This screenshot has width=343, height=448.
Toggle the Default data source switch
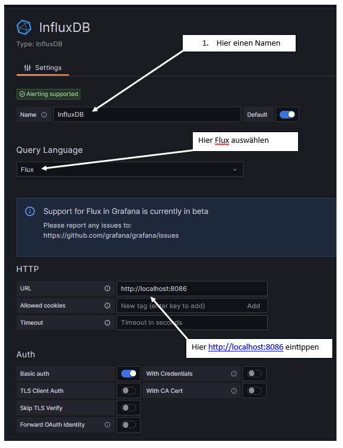coord(287,114)
